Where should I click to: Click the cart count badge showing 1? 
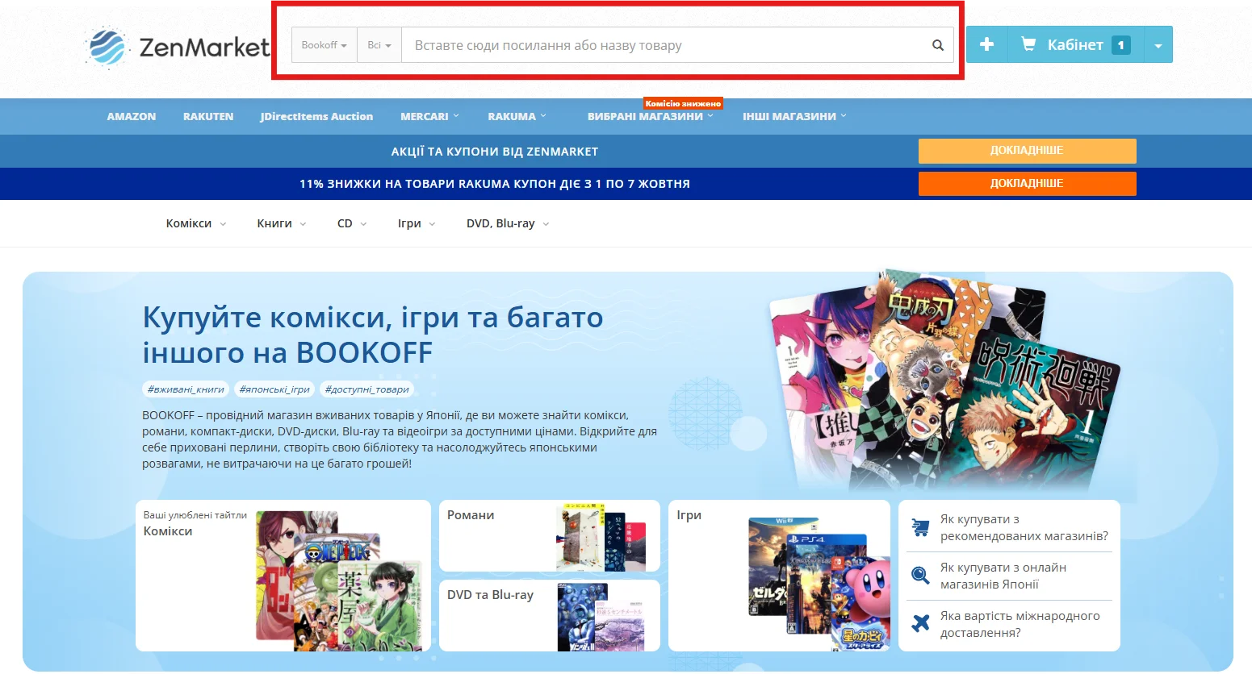[1120, 45]
